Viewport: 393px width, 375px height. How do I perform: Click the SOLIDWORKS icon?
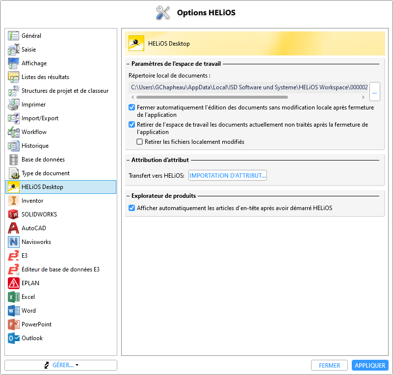14,214
